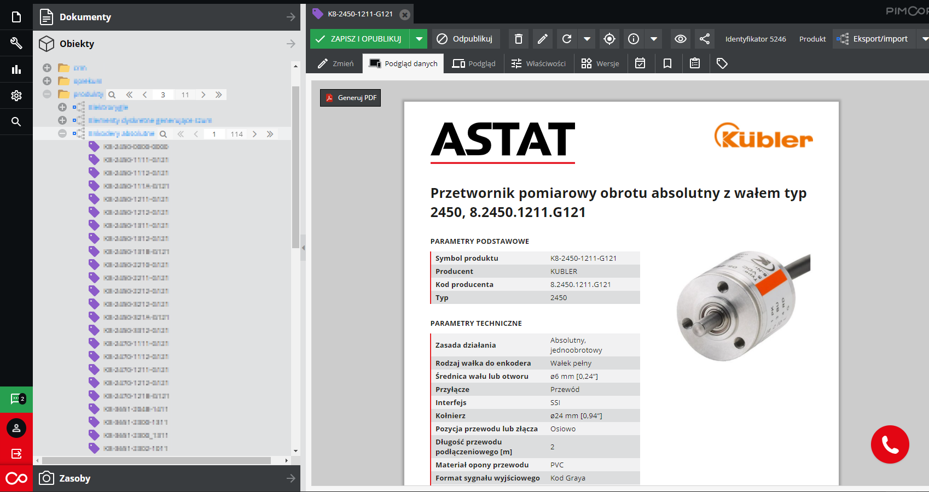The width and height of the screenshot is (929, 492).
Task: Click the Eksport/import button
Action: coord(874,39)
